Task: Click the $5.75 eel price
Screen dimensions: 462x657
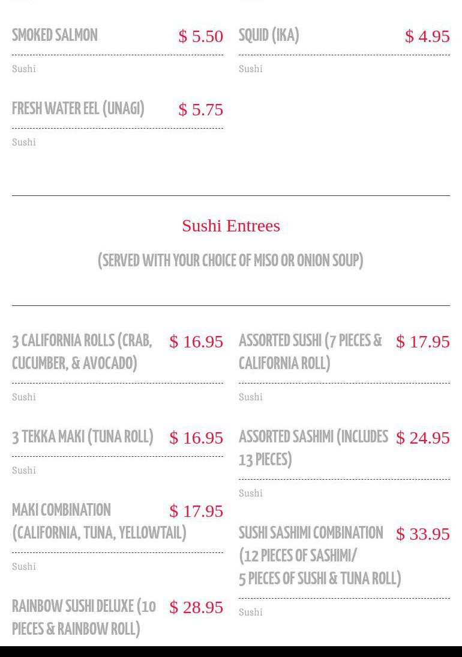Action: tap(201, 109)
